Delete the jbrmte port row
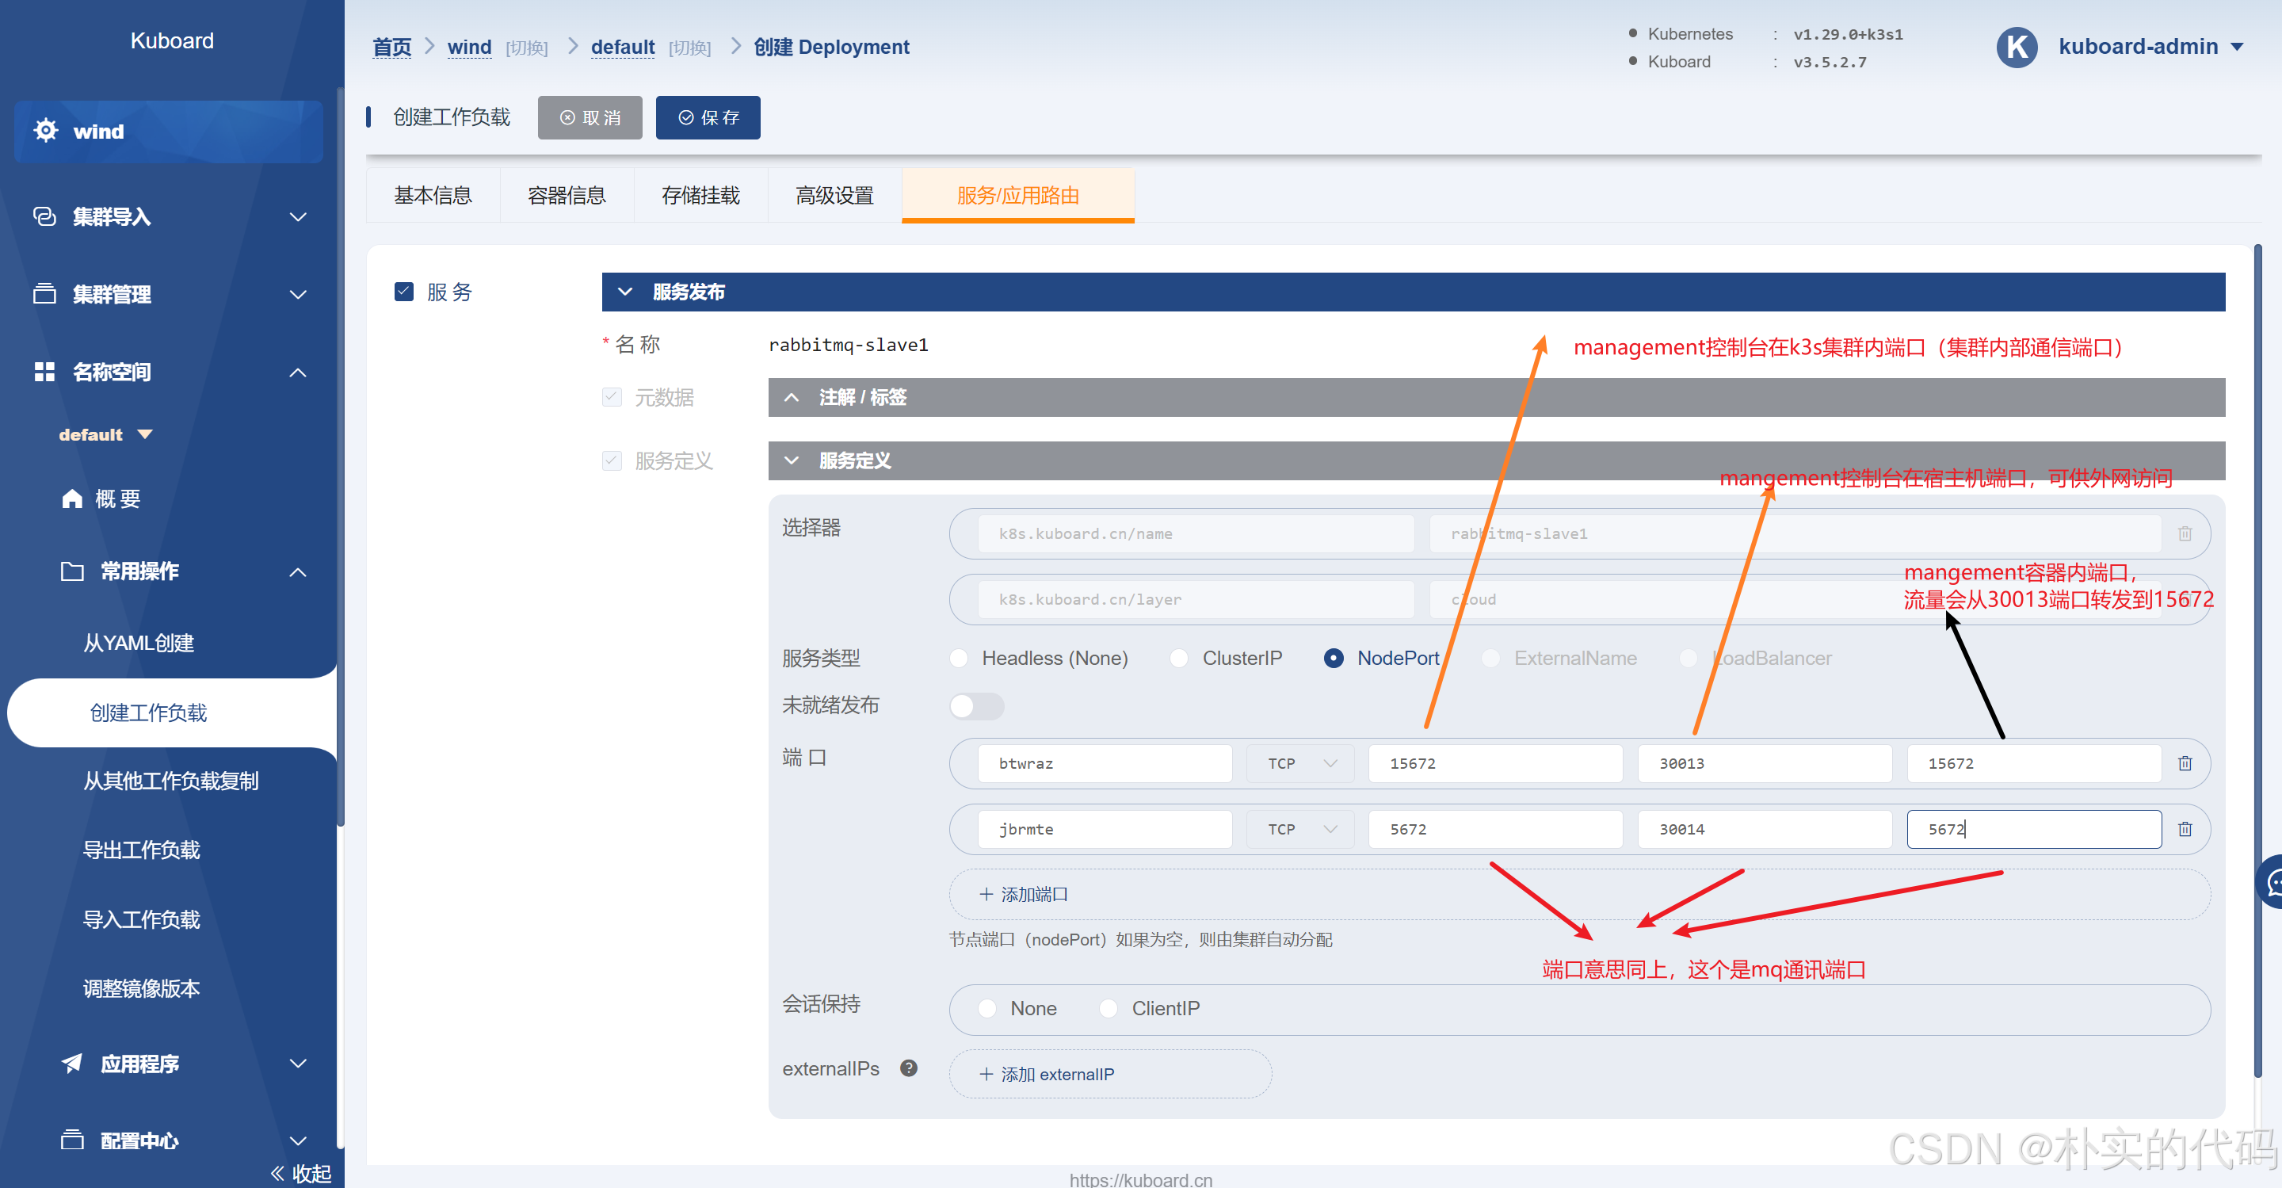The image size is (2282, 1188). tap(2185, 828)
